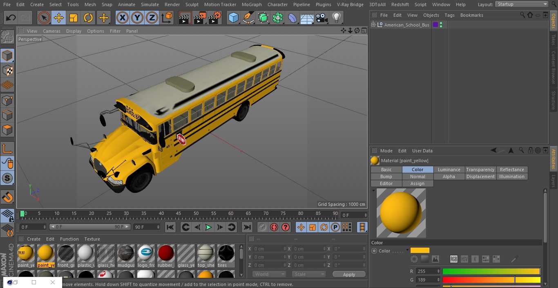
Task: Toggle X axis lock
Action: click(x=123, y=18)
